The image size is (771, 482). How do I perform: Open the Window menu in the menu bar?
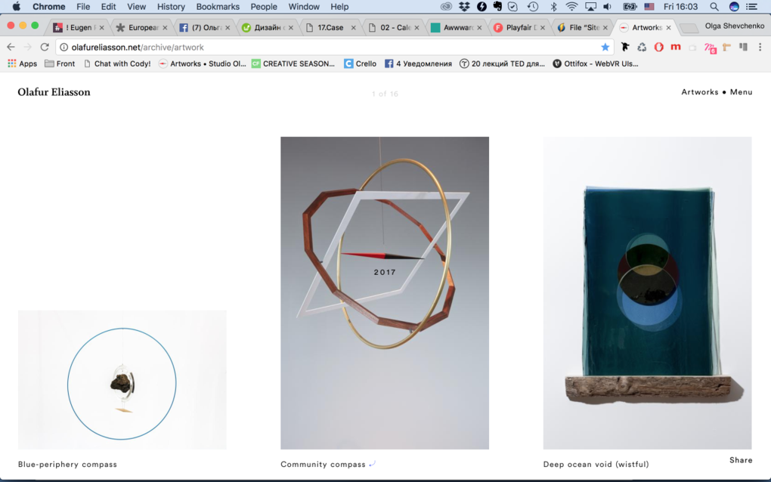coord(303,7)
